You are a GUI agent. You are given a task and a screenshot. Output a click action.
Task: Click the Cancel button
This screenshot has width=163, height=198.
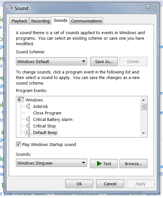click(x=110, y=184)
